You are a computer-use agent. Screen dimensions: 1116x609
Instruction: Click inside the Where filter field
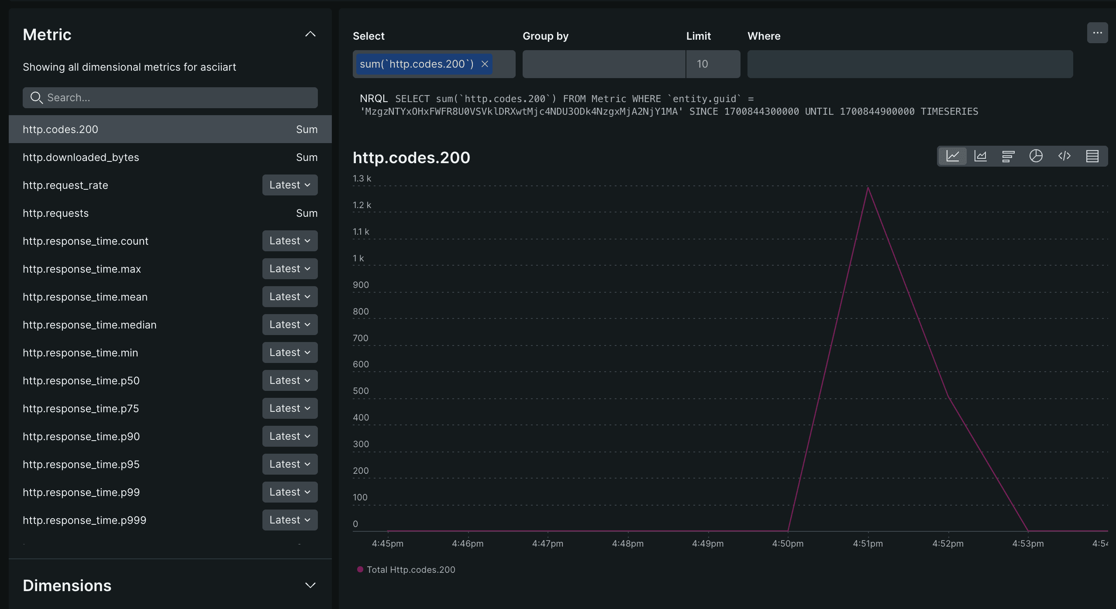tap(909, 64)
